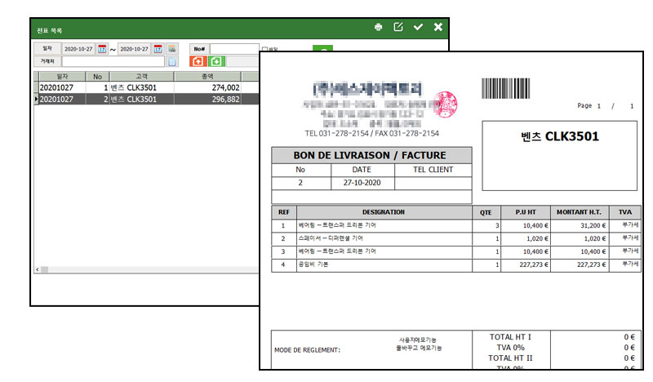Click invoice line 2 unit price 1,020 €

526,238
